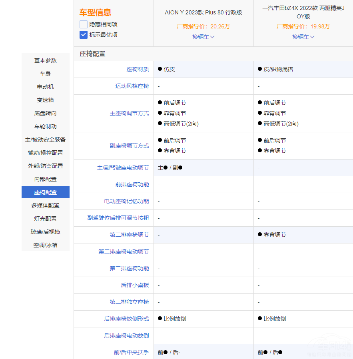
Task: Click the 第二排座椅调节 link
Action: point(130,235)
